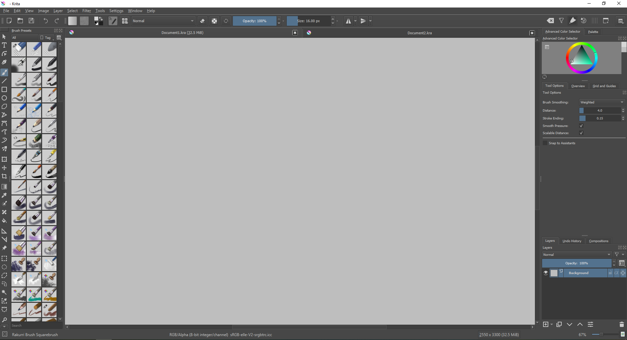Screen dimensions: 627x340
Task: Hide the Background layer
Action: (x=546, y=273)
